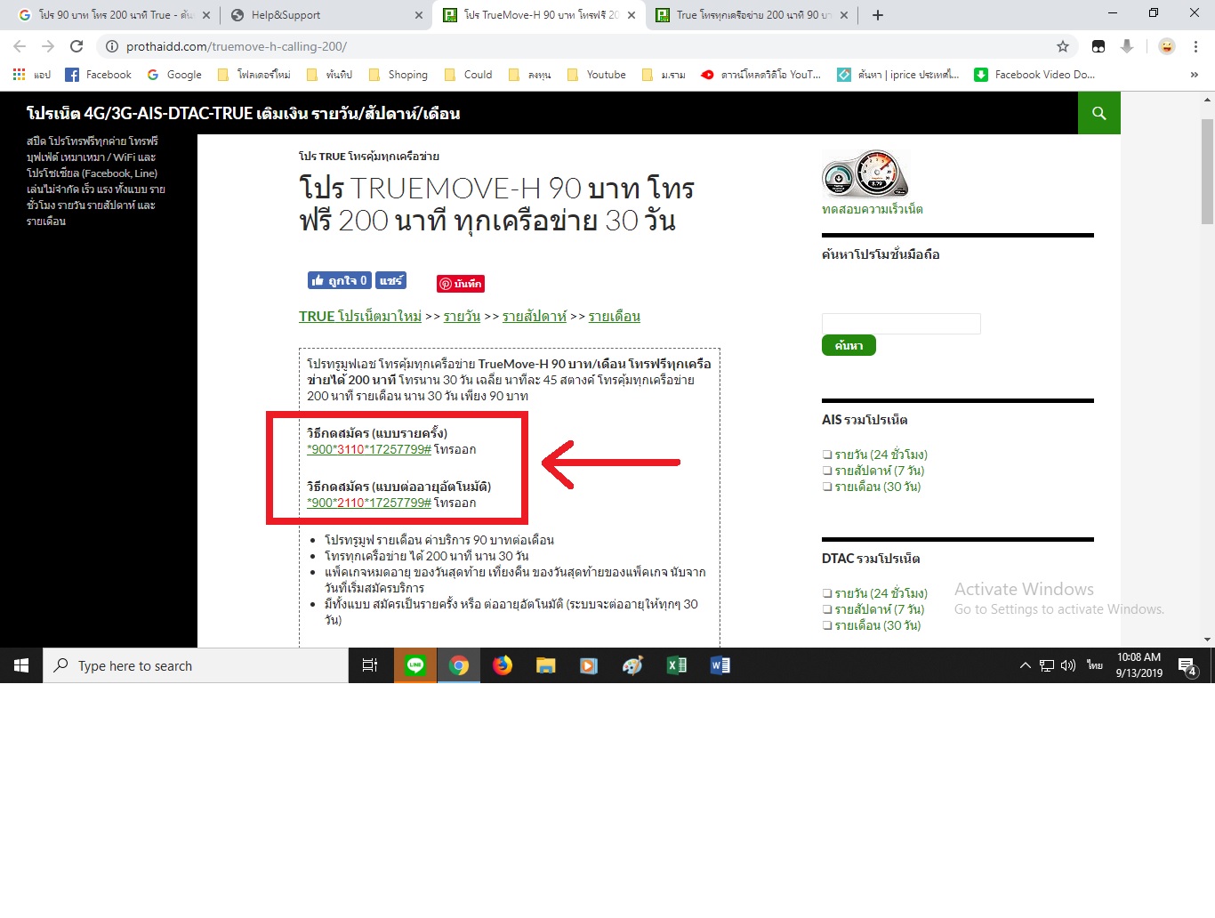Close the Help&Support tab
The width and height of the screenshot is (1215, 918).
[419, 15]
